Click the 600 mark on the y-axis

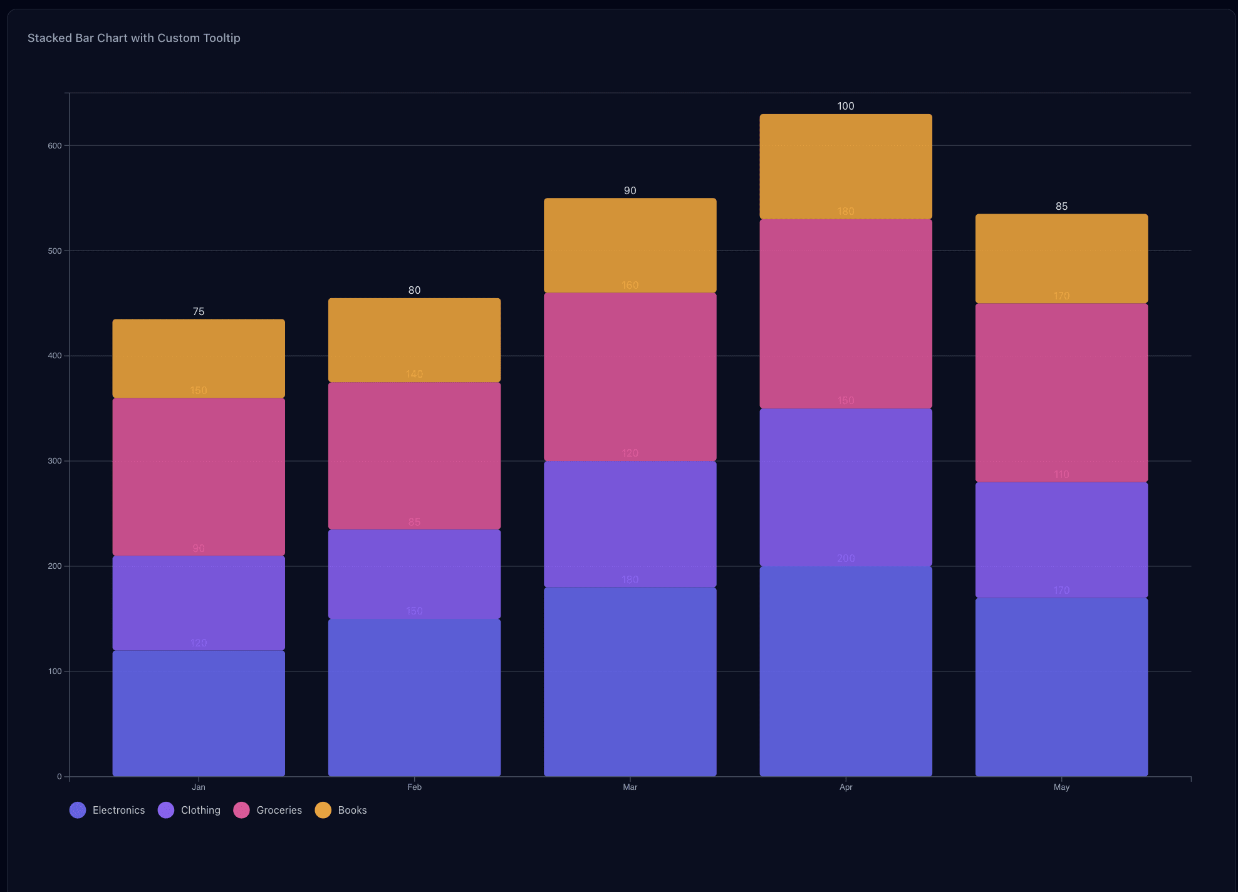coord(55,145)
